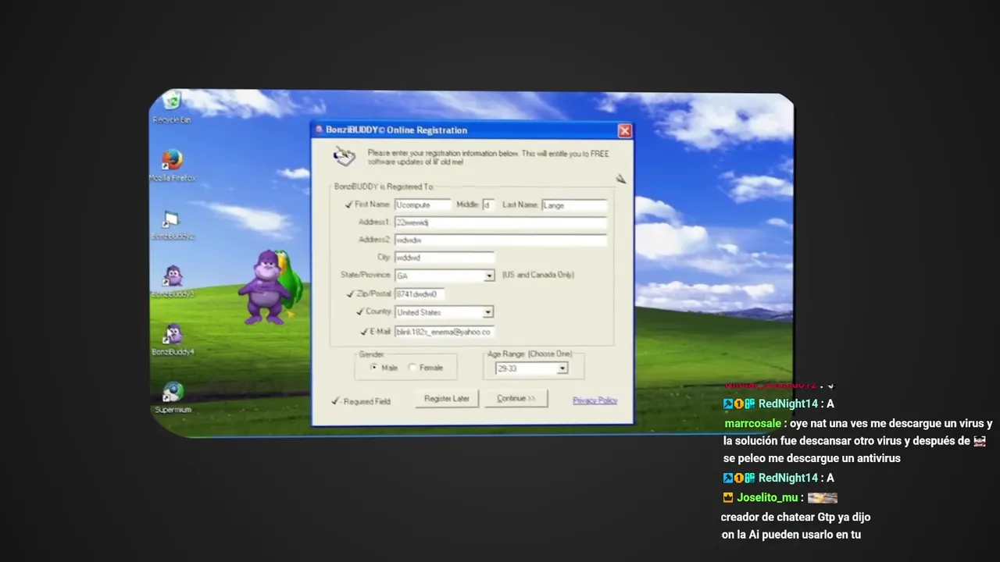Click the "BonziBUDDY is Registered To:" group label
Image resolution: width=1000 pixels, height=562 pixels.
tap(384, 187)
